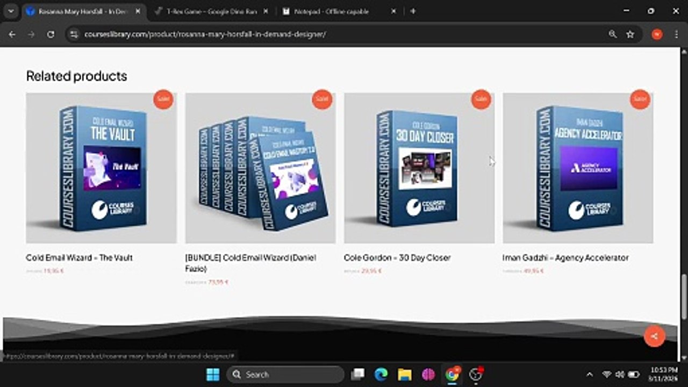This screenshot has height=387, width=688.
Task: Open the Chrome profile avatar
Action: click(x=657, y=34)
